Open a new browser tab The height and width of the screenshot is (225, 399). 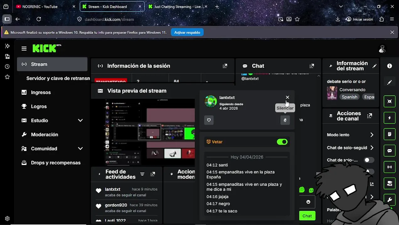217,7
